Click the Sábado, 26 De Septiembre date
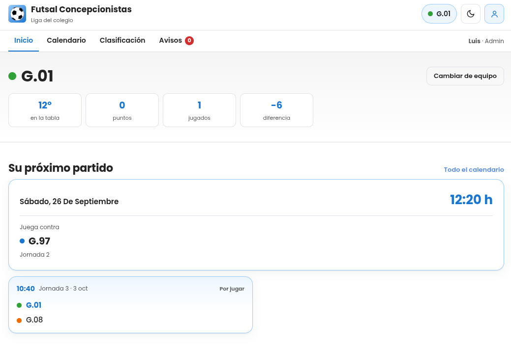The height and width of the screenshot is (347, 511). click(x=69, y=202)
